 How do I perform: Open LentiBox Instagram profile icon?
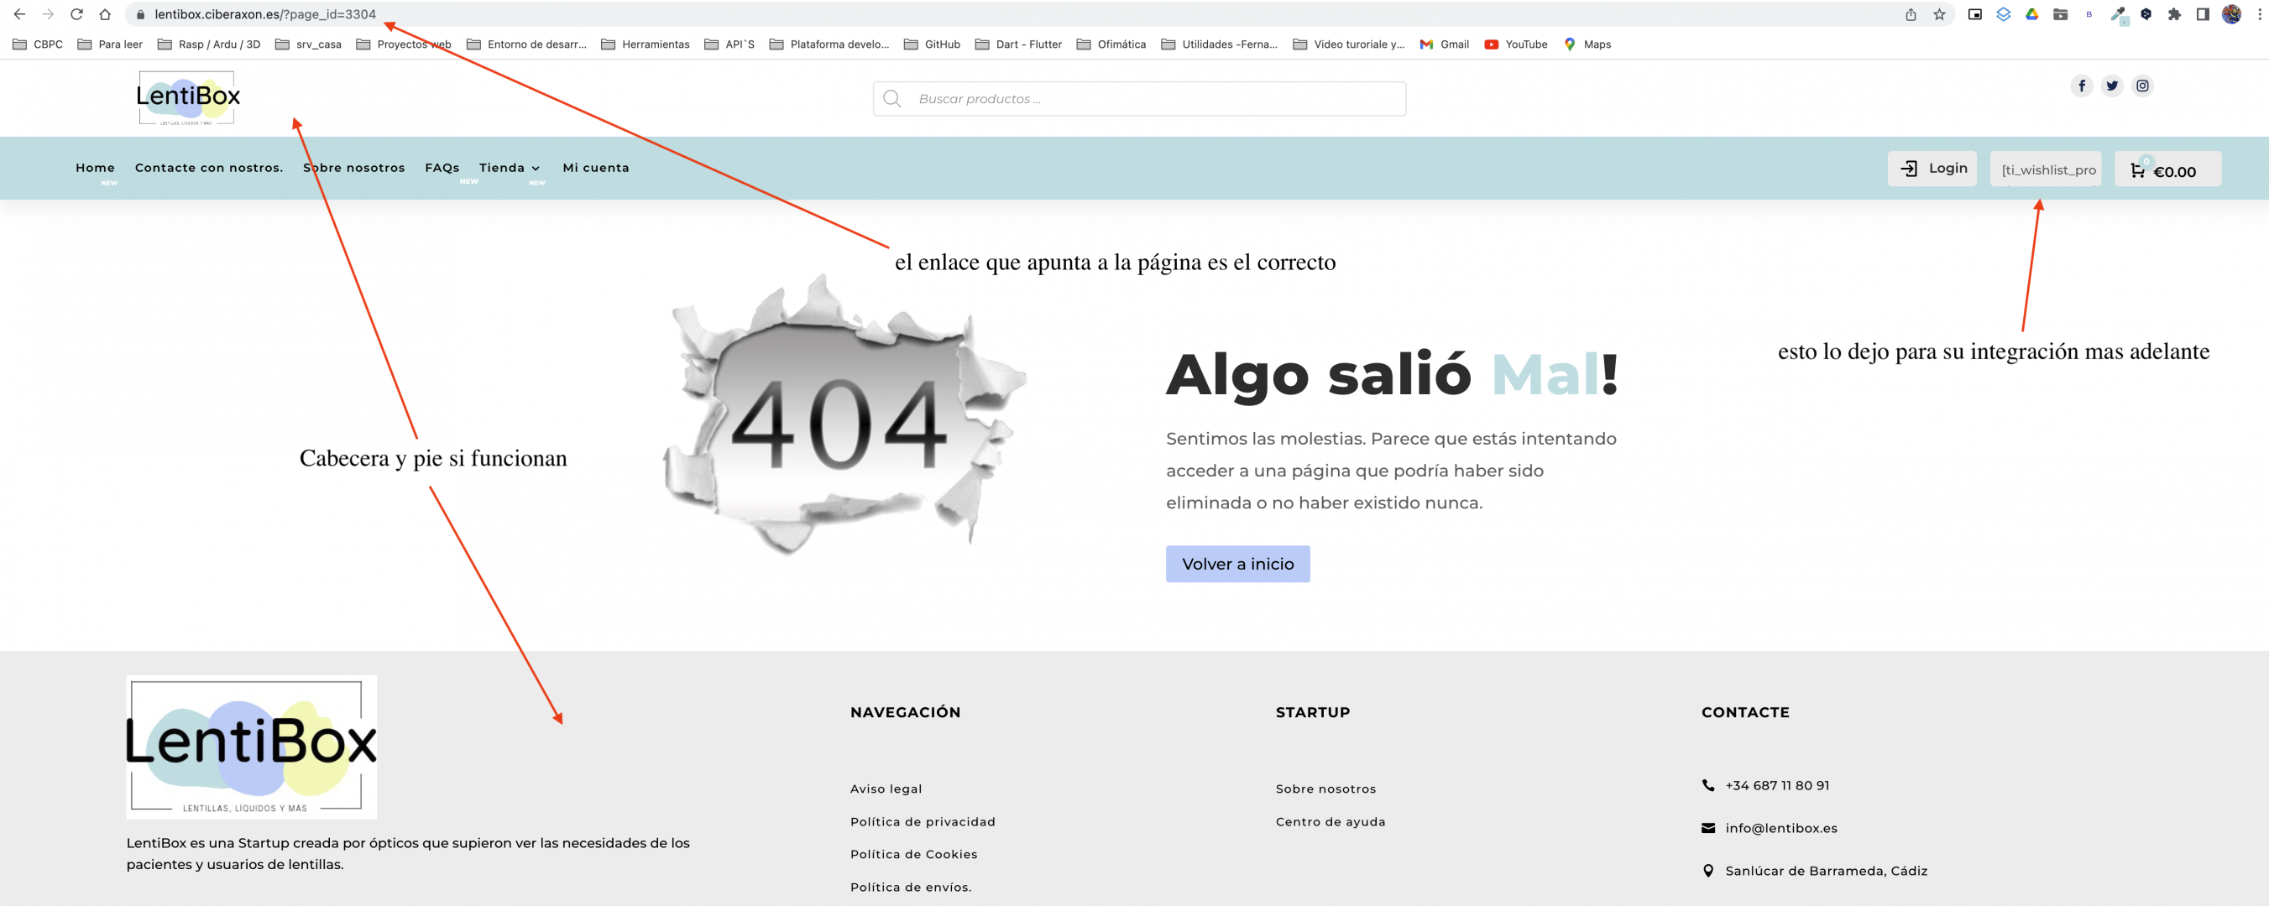2142,86
